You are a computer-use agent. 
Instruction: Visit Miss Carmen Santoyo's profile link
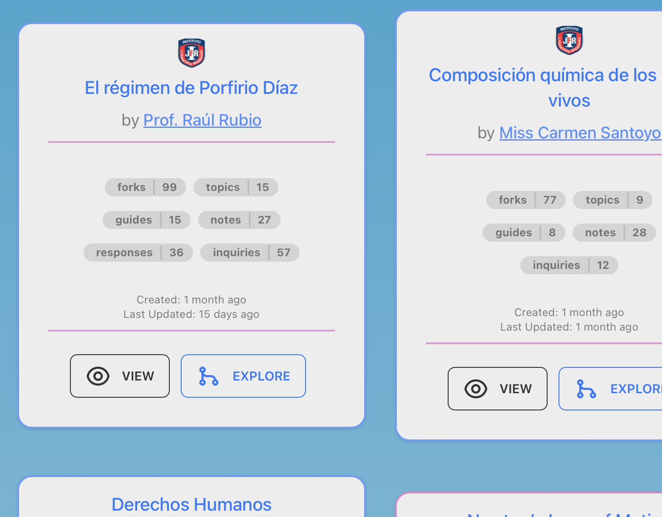coord(580,133)
